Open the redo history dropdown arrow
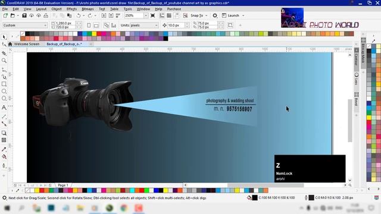This screenshot has width=381, height=214. [x=95, y=15]
